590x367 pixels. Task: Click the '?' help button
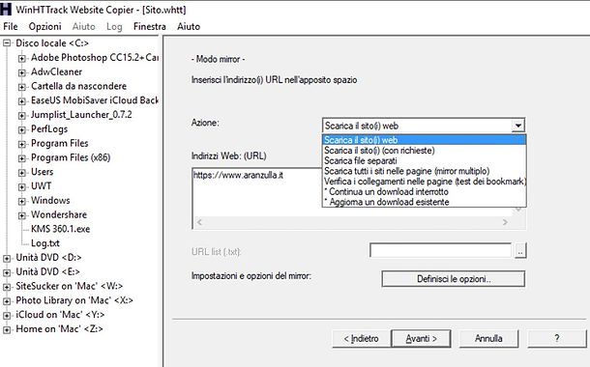tap(557, 339)
